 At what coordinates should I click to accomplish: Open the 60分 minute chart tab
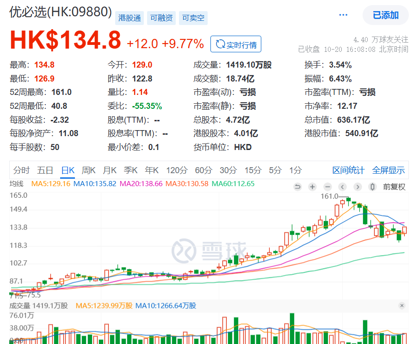[203, 170]
